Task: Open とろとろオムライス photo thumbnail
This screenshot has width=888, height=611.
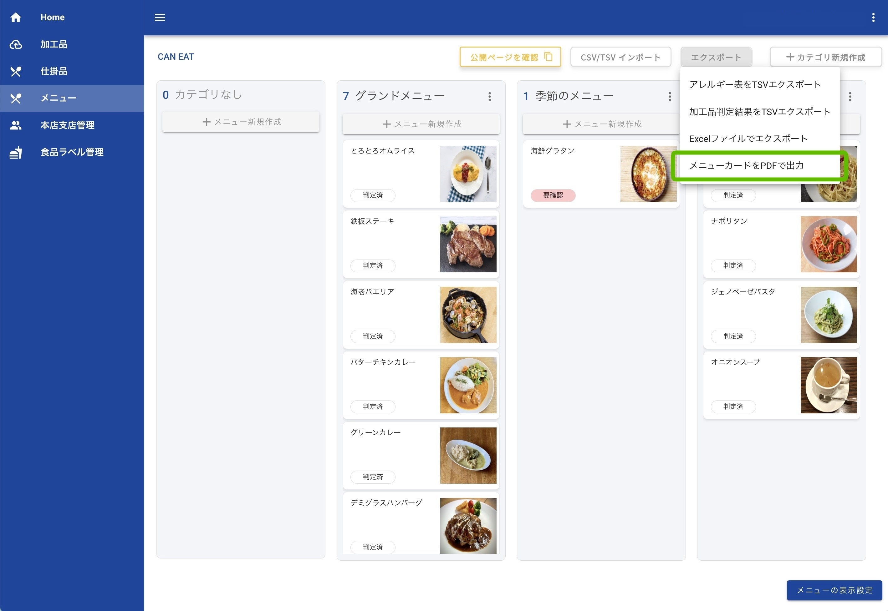Action: pos(468,174)
